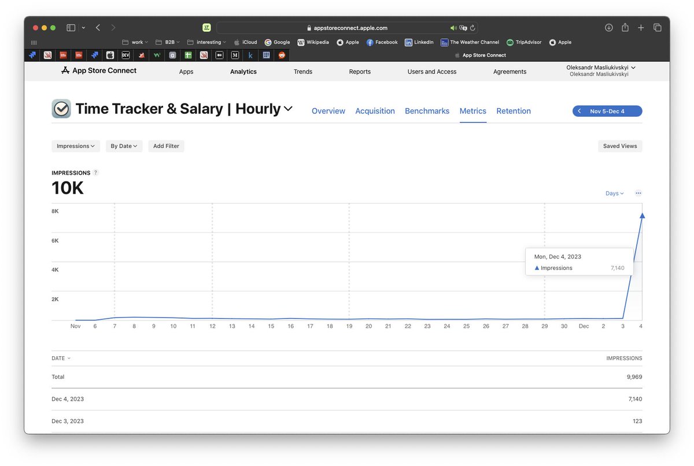Screen dimensions: 694x466
Task: Show the tab overview
Action: pyautogui.click(x=658, y=28)
